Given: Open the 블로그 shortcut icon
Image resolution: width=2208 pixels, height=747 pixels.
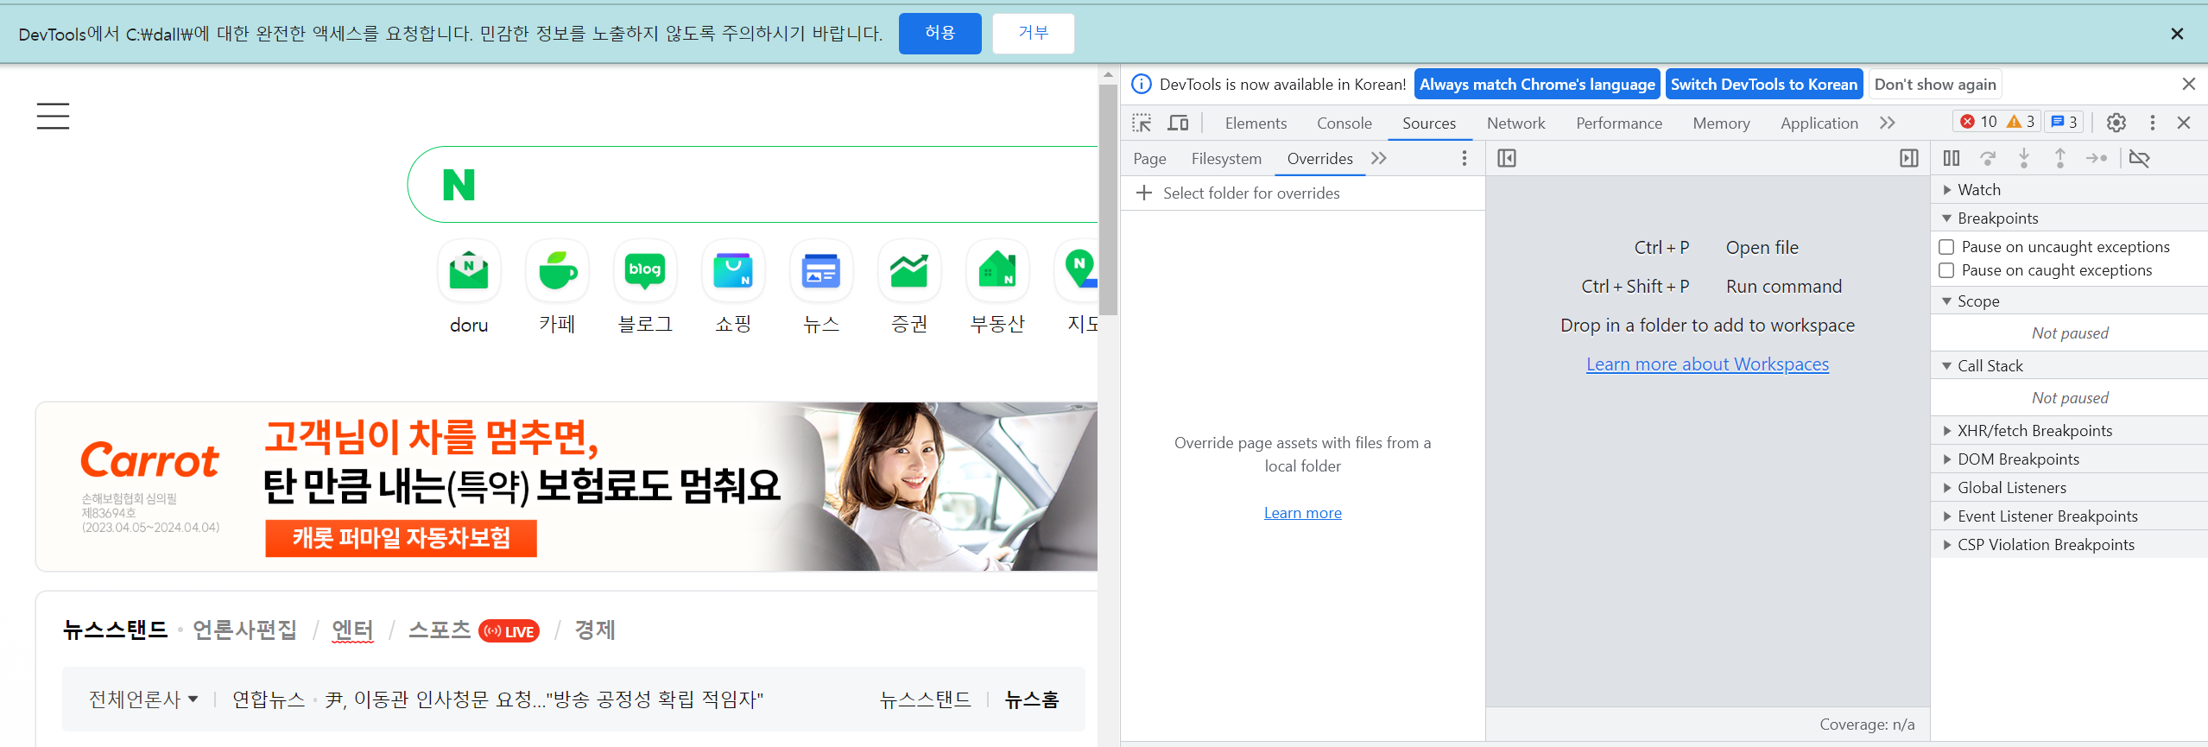Looking at the screenshot, I should pos(645,271).
